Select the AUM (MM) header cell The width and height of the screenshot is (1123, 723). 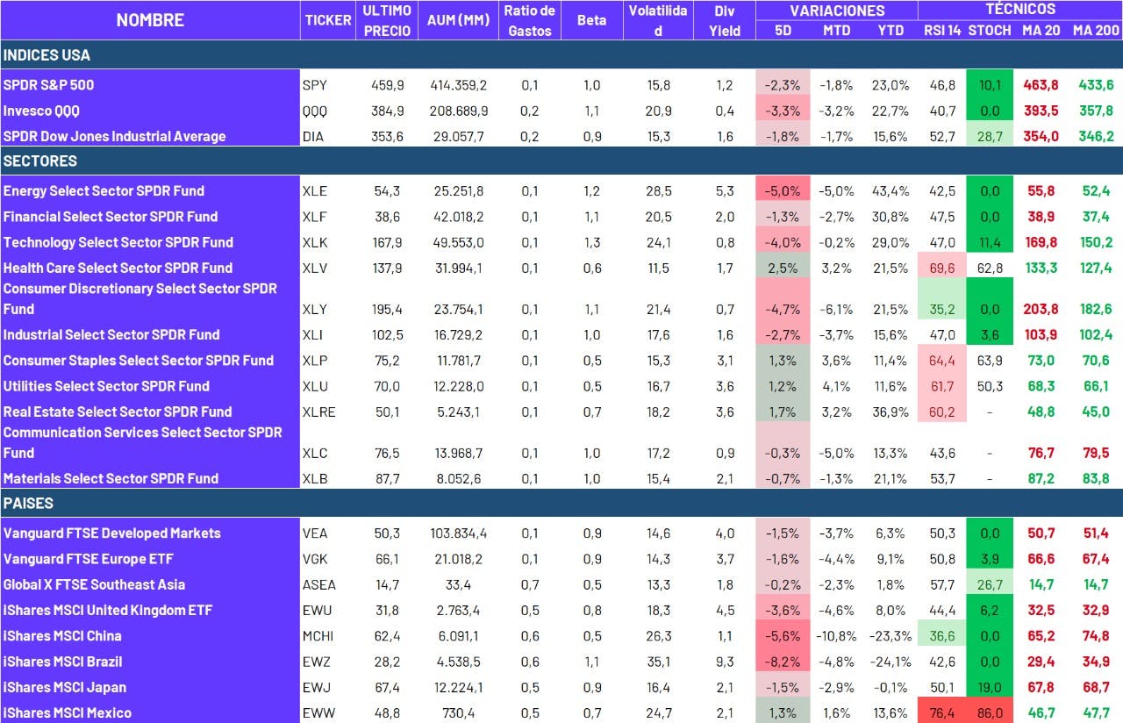click(x=458, y=21)
